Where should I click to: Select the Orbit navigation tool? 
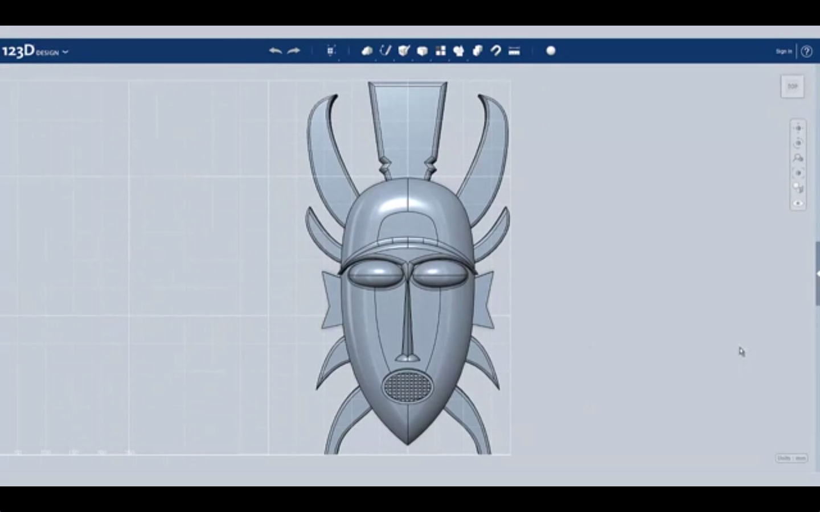coord(798,143)
